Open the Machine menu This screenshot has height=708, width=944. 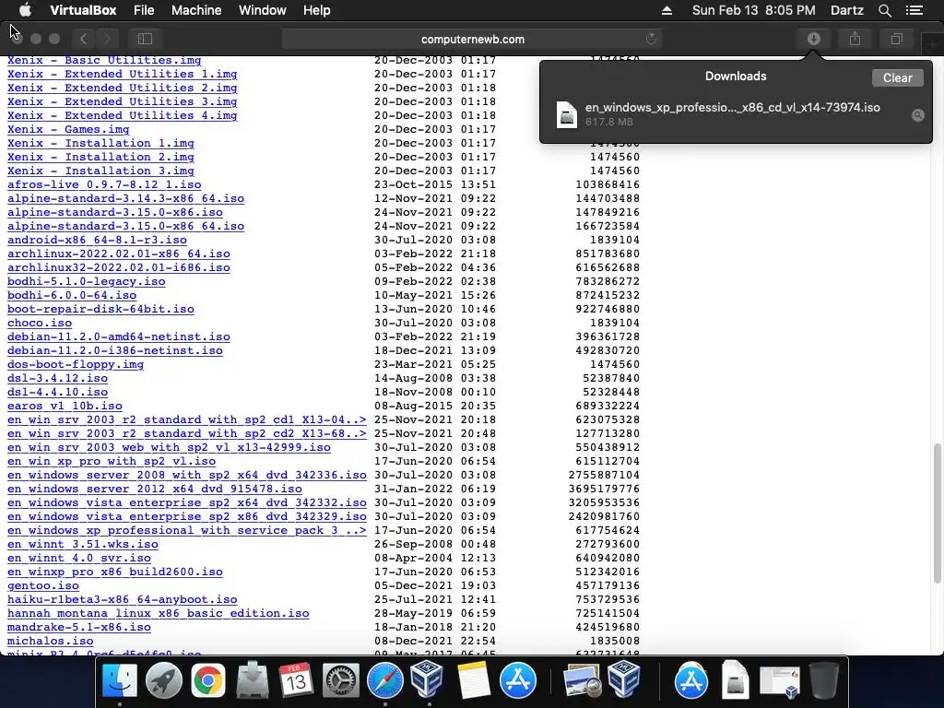(196, 10)
